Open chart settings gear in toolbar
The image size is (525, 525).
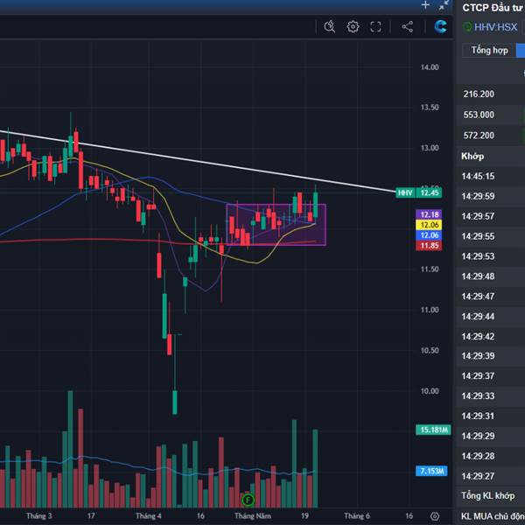pos(353,26)
